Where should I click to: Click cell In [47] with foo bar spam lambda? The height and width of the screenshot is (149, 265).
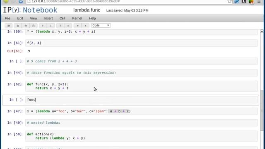[x=142, y=111]
